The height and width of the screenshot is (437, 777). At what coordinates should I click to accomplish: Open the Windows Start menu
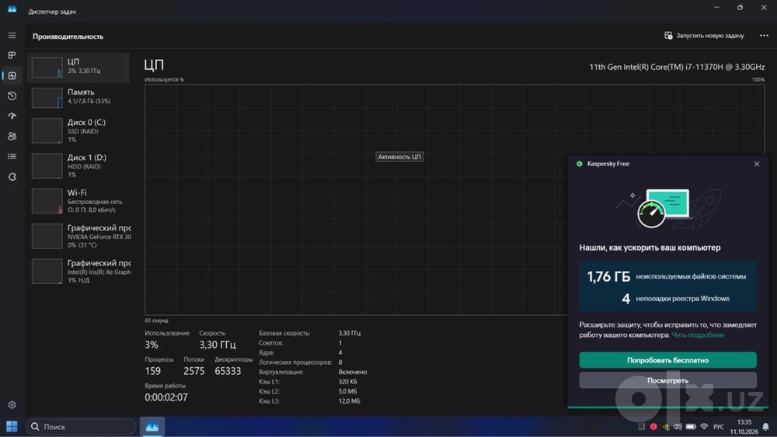12,426
